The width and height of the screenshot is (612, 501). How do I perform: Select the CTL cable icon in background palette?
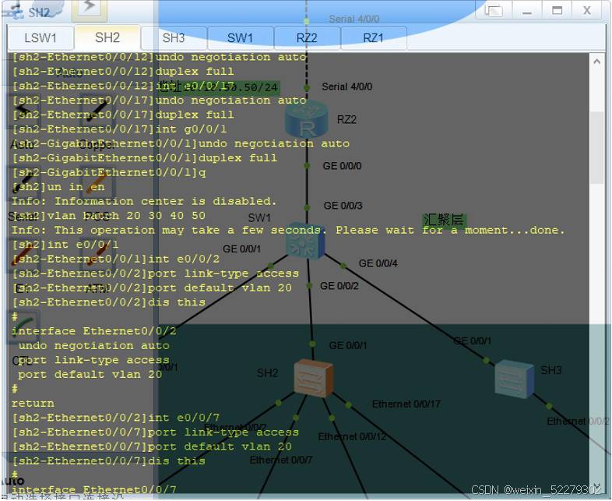[x=24, y=326]
